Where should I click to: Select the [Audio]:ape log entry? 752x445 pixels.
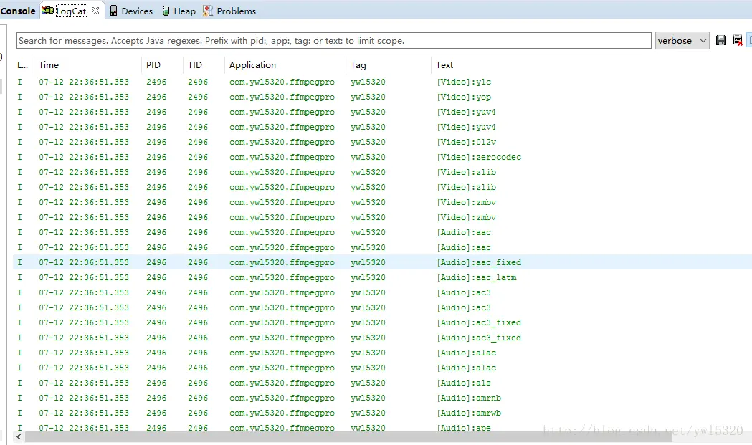pyautogui.click(x=382, y=427)
